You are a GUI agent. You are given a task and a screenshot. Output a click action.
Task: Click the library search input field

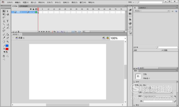(x=167, y=47)
